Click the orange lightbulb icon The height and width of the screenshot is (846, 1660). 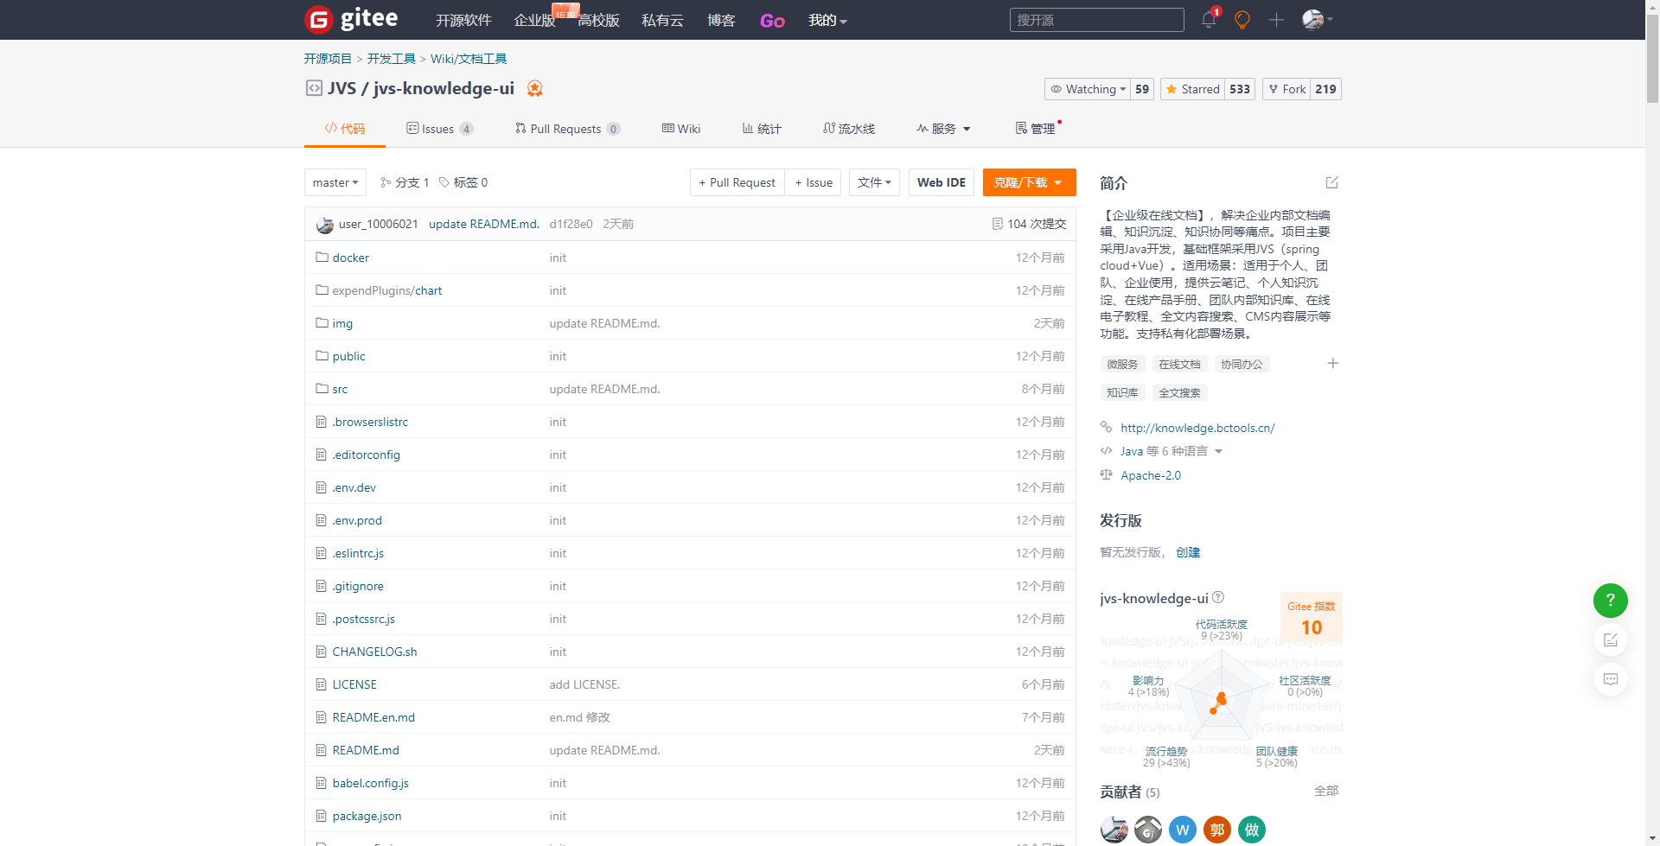(x=1242, y=19)
